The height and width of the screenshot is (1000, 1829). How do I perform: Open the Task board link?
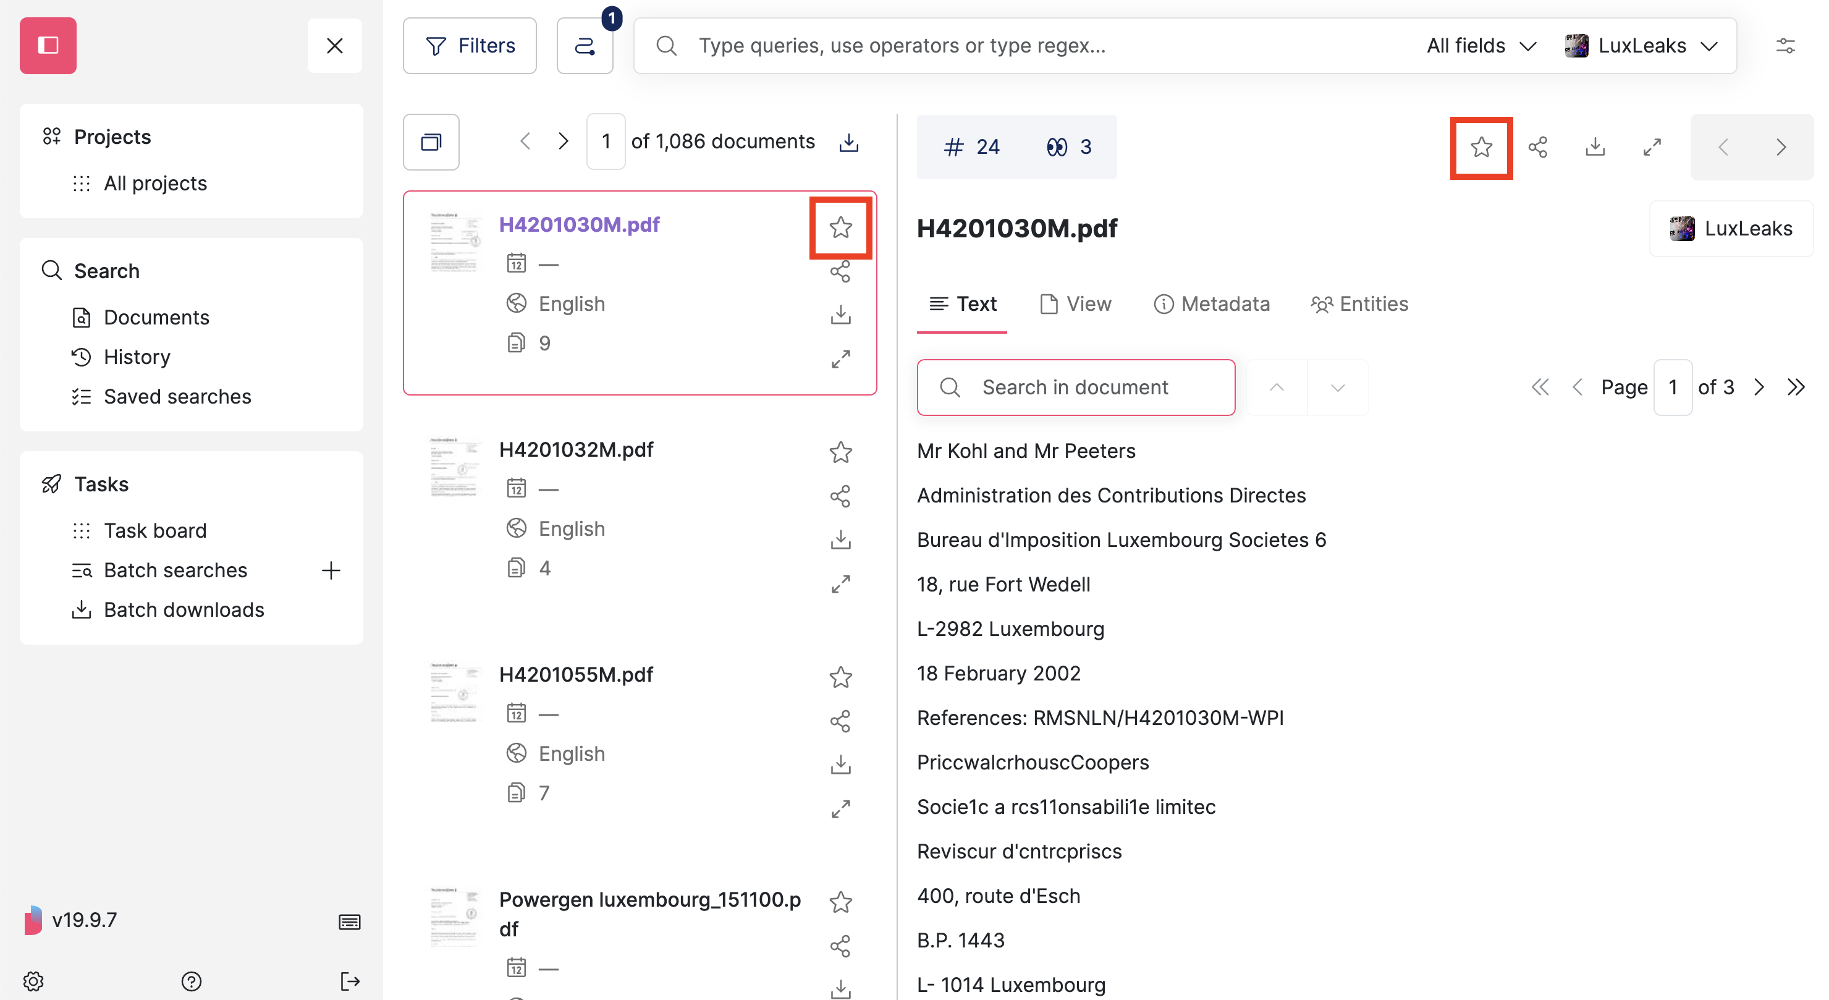click(x=154, y=530)
